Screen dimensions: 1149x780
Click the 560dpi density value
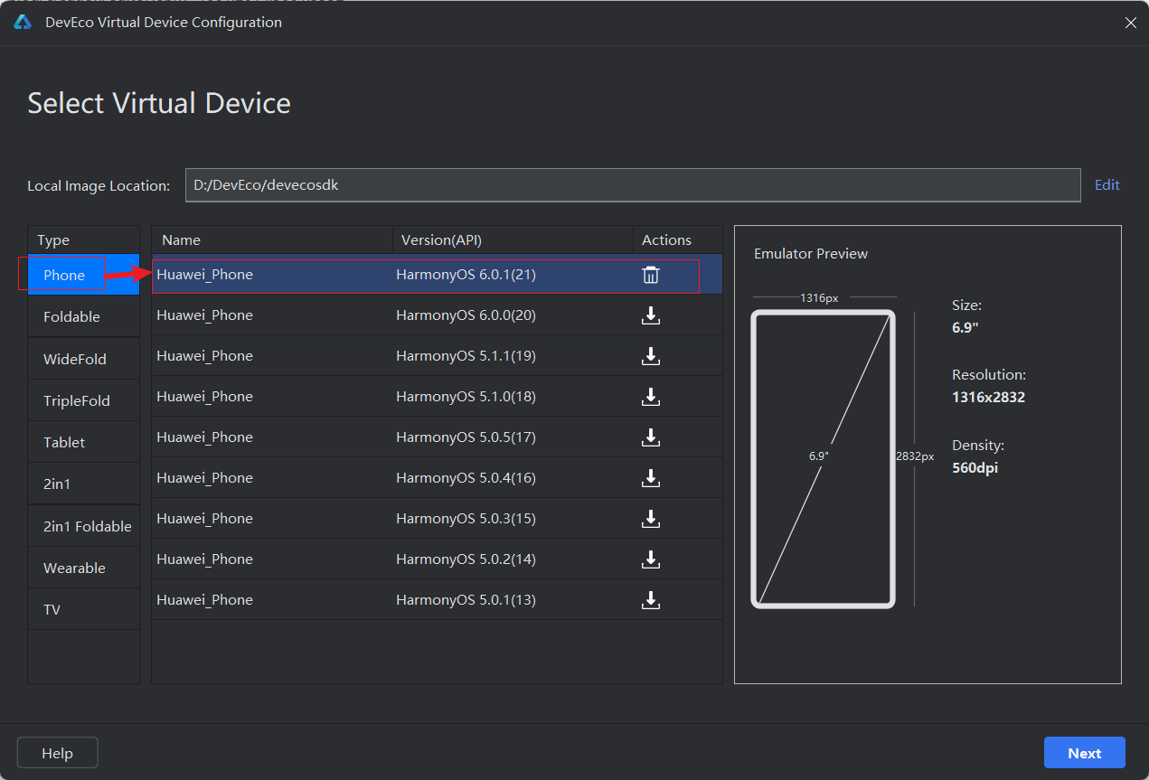point(975,468)
